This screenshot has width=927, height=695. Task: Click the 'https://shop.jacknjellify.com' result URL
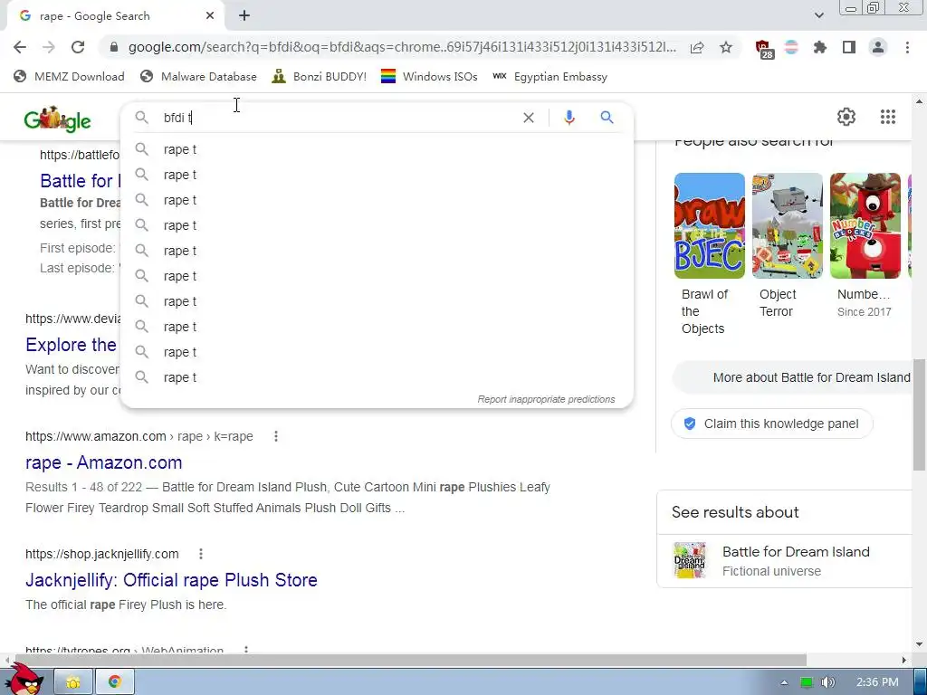click(102, 554)
